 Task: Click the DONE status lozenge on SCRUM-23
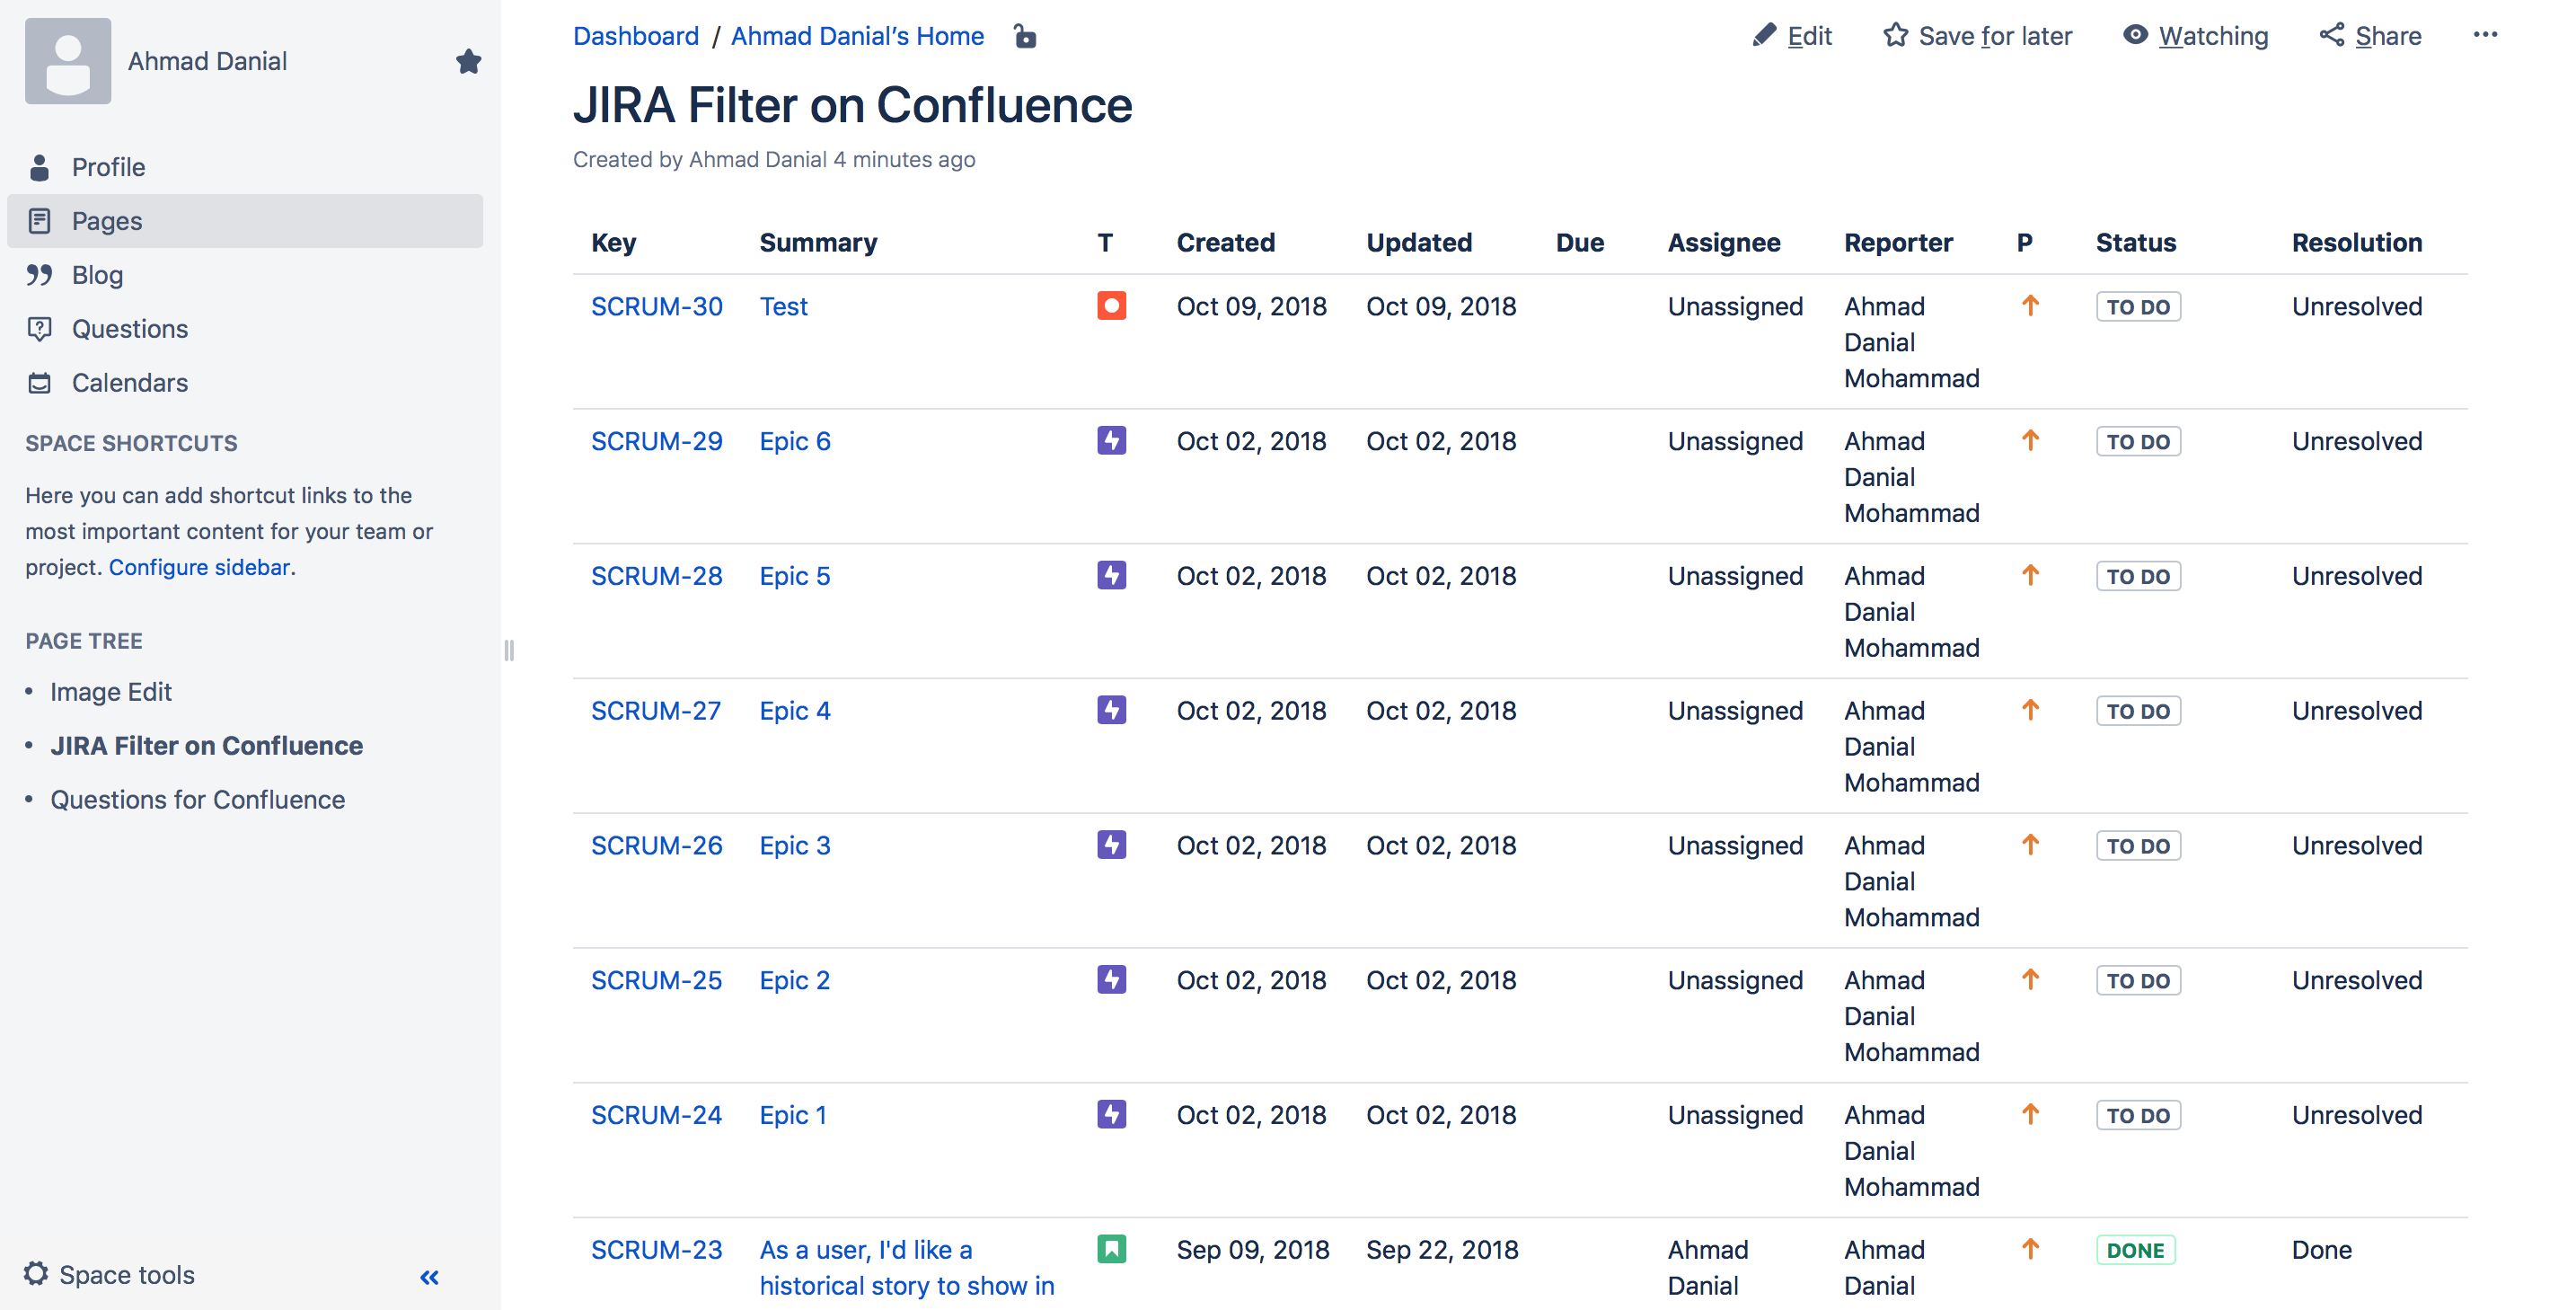(2137, 1249)
